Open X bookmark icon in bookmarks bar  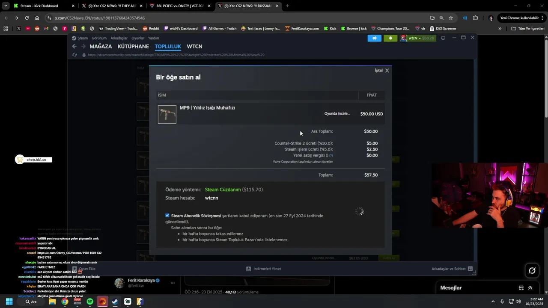coord(18,29)
